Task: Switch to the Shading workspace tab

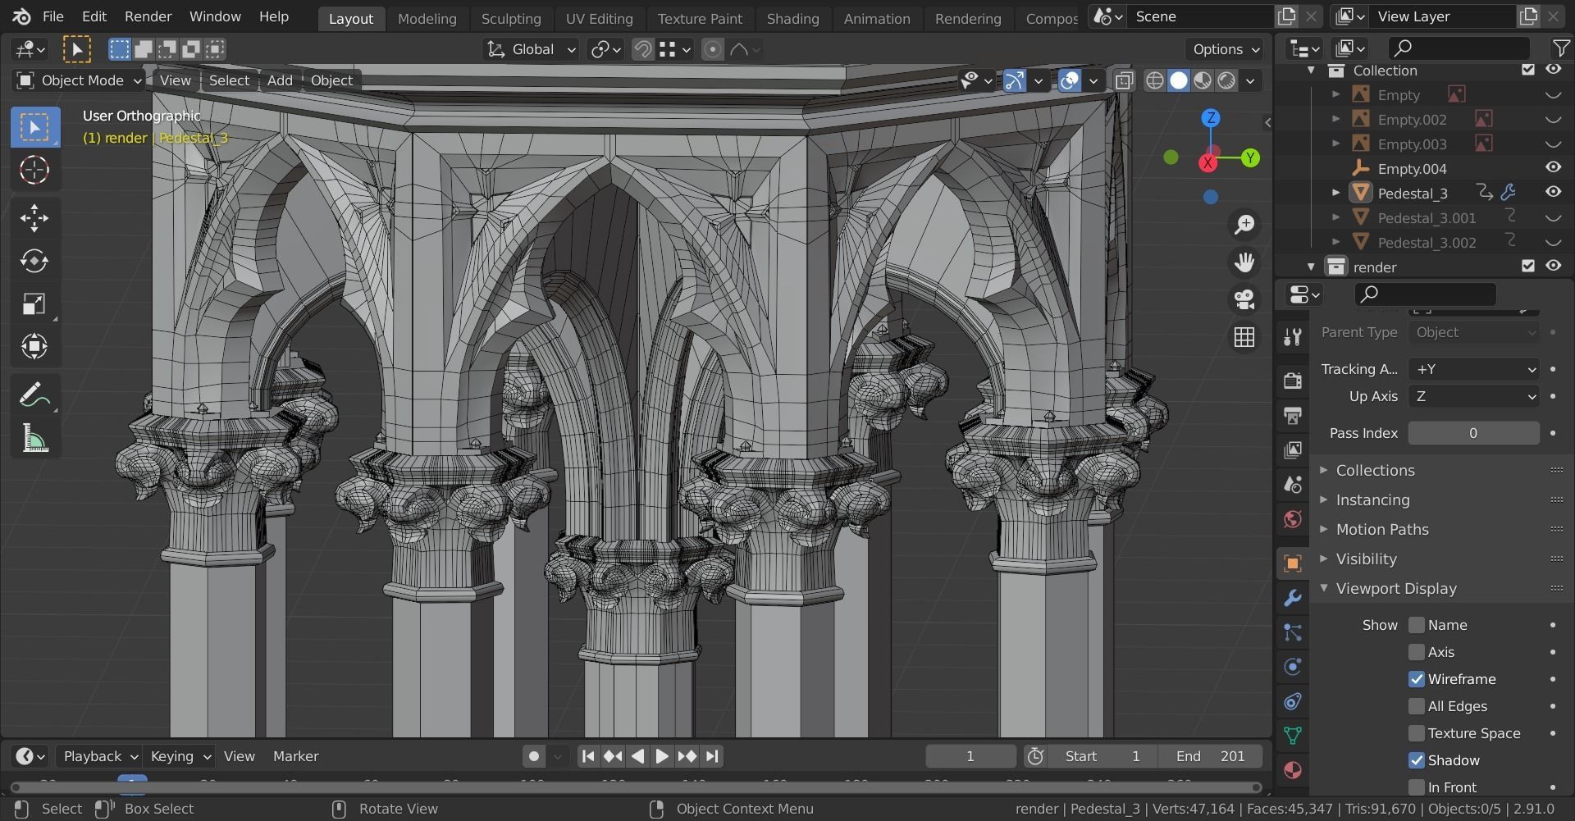Action: (792, 18)
